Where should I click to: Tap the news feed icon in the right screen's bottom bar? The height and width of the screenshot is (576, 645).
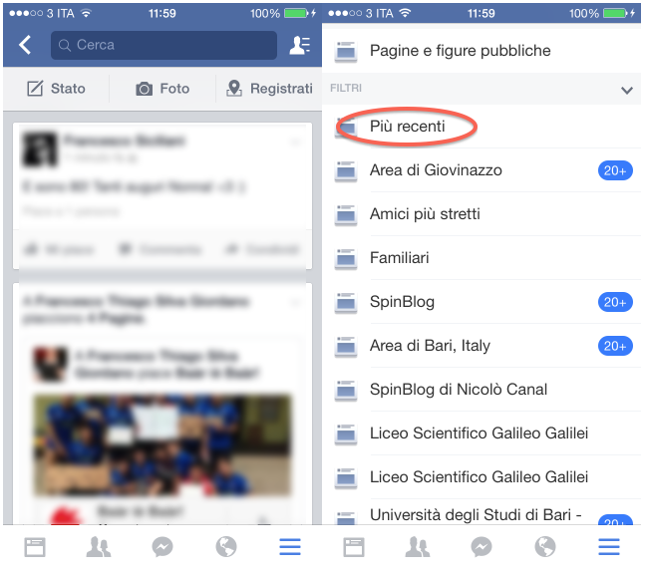pyautogui.click(x=354, y=547)
